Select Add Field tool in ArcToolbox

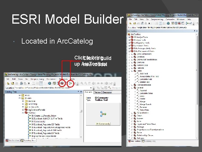click(144, 73)
